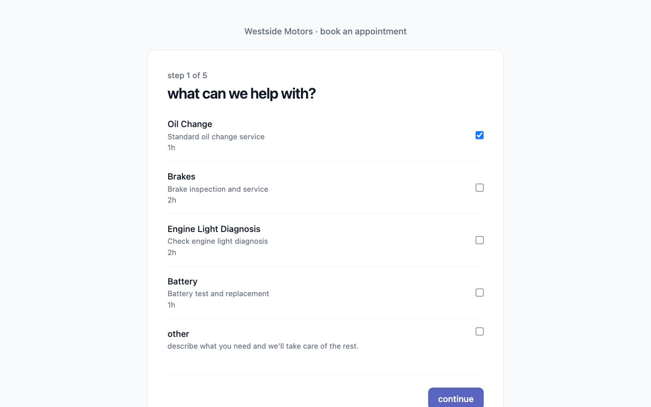Click the 2h duration under Brakes
Image resolution: width=651 pixels, height=407 pixels.
point(172,200)
